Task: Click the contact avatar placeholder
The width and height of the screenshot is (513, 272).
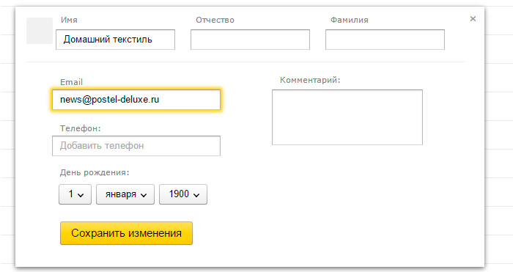Action: (x=40, y=31)
